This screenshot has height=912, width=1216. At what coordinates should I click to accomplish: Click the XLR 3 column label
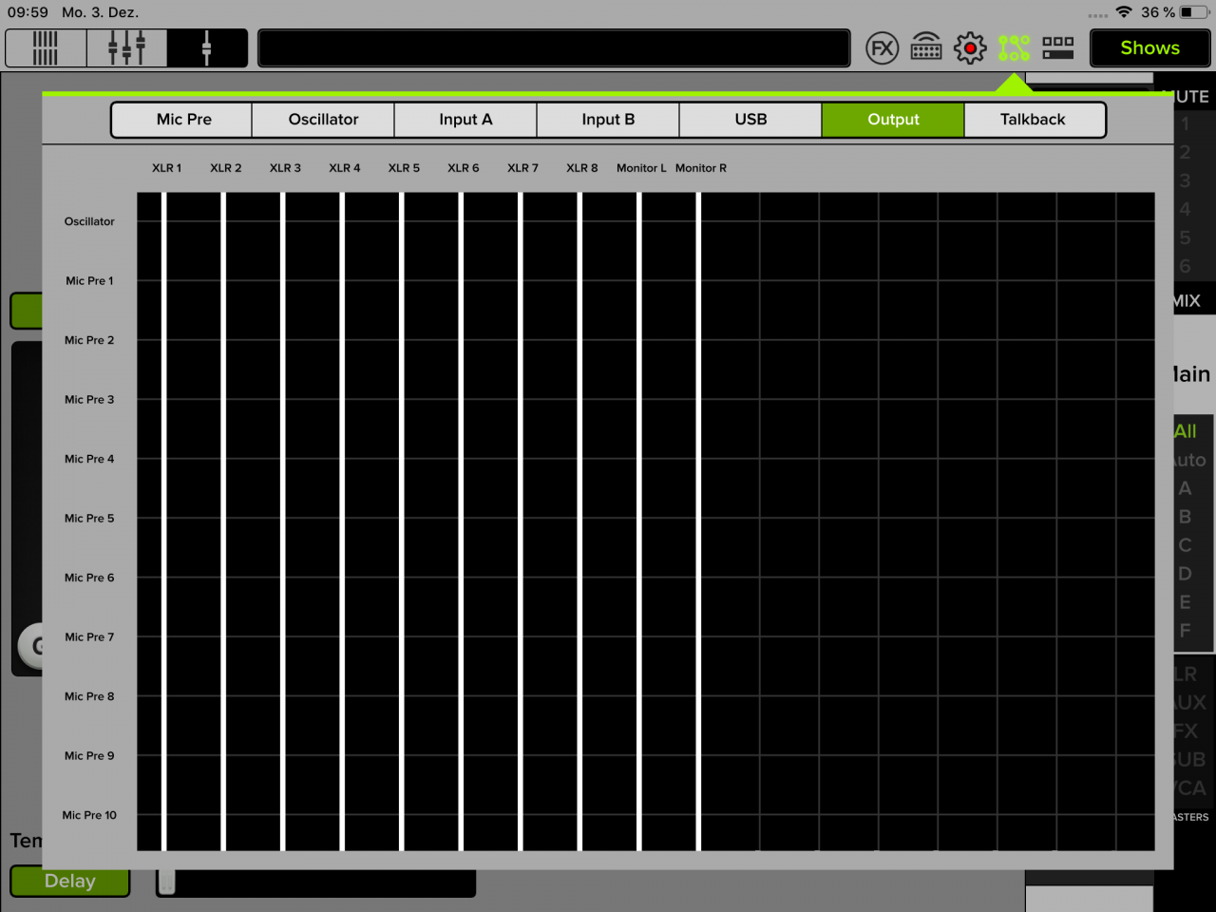(x=285, y=168)
